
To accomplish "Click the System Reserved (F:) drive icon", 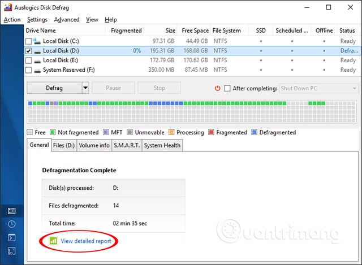I will [x=37, y=71].
